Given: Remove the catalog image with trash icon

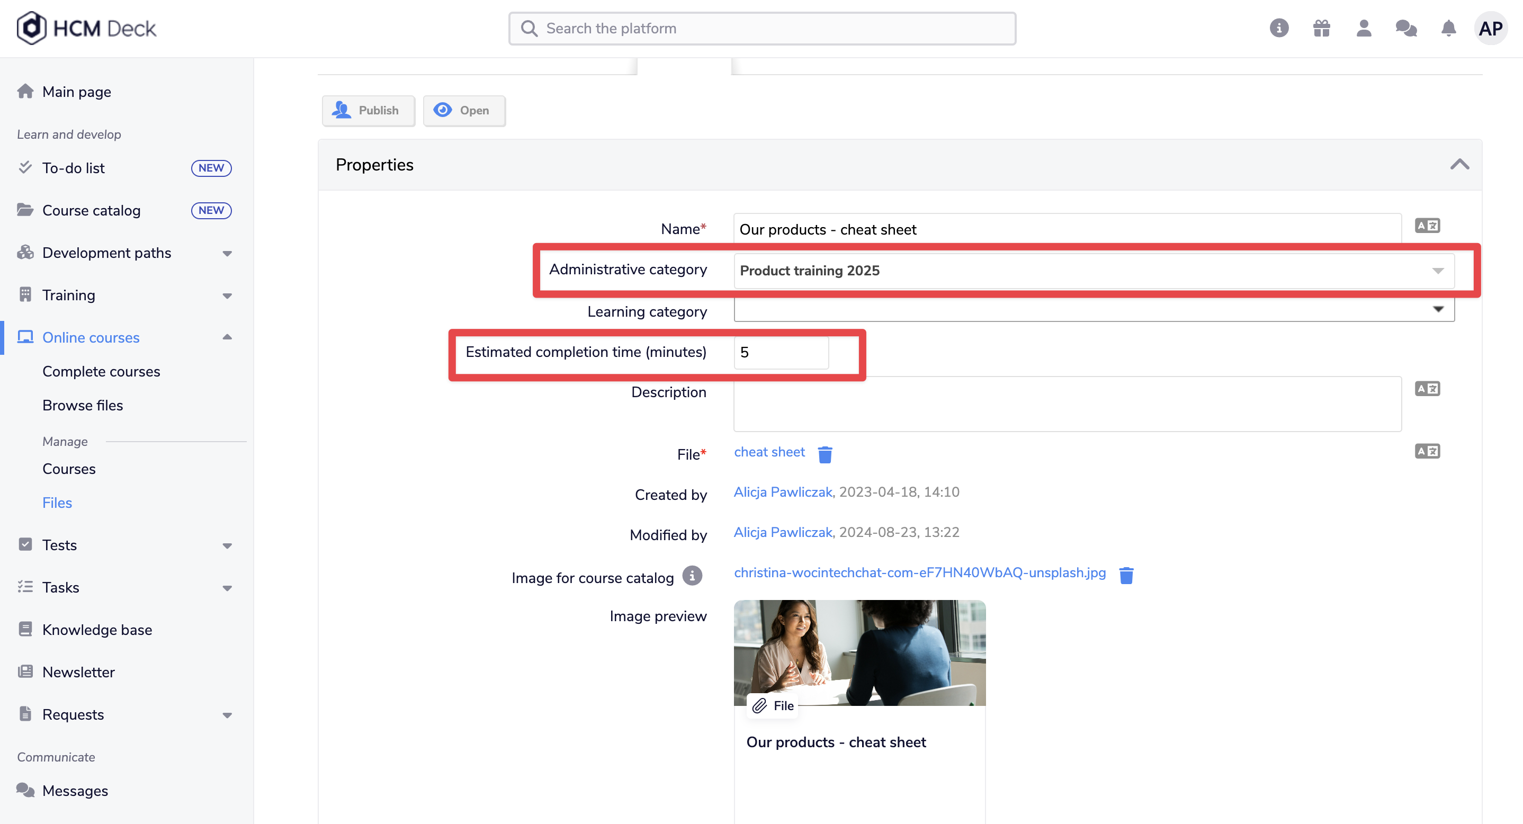Looking at the screenshot, I should 1126,575.
